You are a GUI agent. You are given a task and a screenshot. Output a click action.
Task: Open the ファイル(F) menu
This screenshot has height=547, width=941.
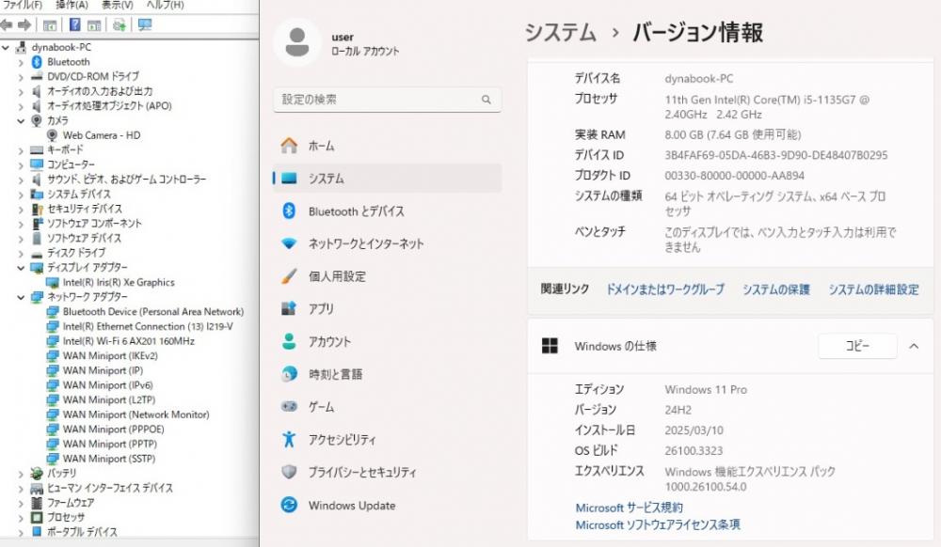[x=23, y=6]
